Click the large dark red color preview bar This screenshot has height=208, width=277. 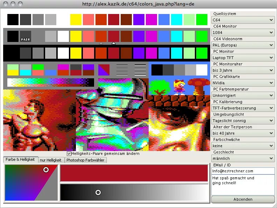coord(134,173)
